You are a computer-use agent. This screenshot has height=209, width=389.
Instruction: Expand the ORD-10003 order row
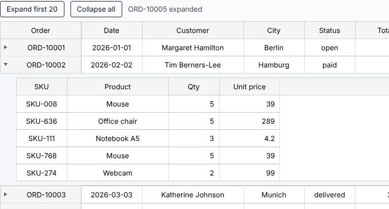[x=6, y=194]
